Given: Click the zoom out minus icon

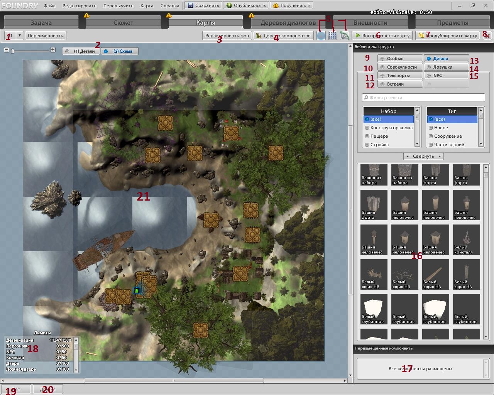Looking at the screenshot, I should [7, 50].
